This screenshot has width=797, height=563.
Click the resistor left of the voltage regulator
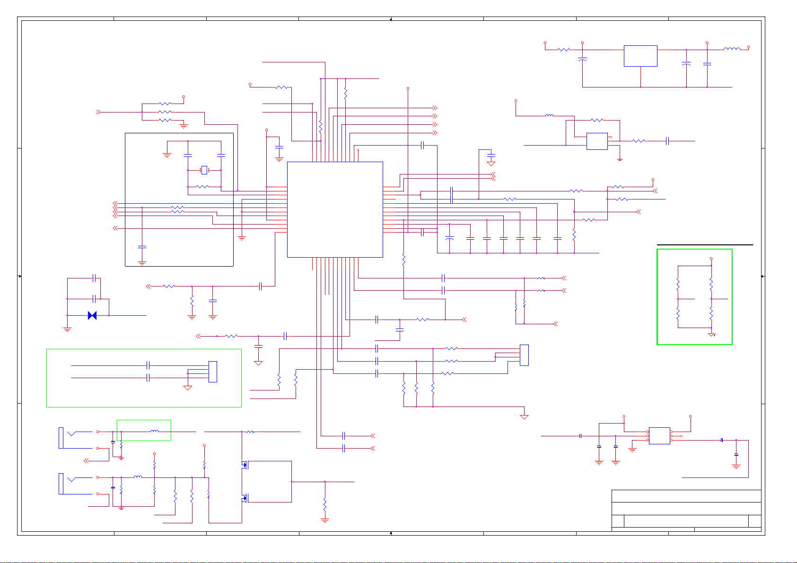pyautogui.click(x=563, y=50)
